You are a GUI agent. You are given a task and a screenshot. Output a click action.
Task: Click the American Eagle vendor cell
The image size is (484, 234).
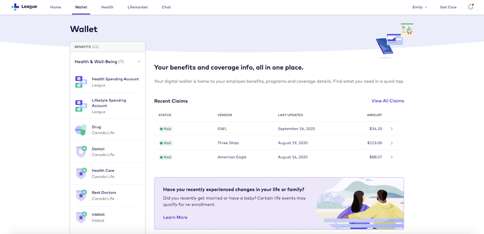tap(232, 157)
